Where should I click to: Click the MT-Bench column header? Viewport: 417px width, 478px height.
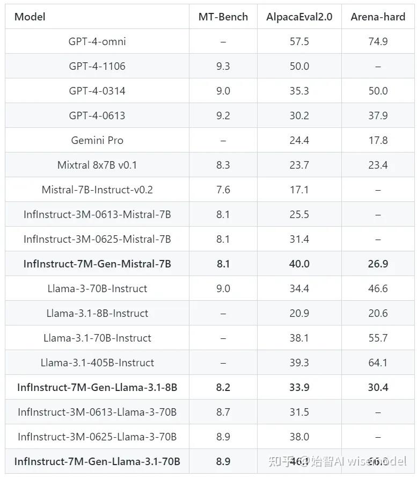223,17
